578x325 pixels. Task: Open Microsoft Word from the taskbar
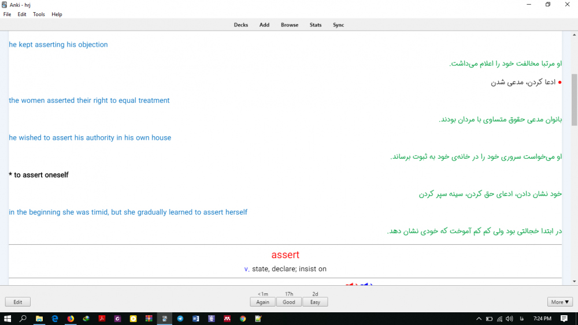[195, 319]
